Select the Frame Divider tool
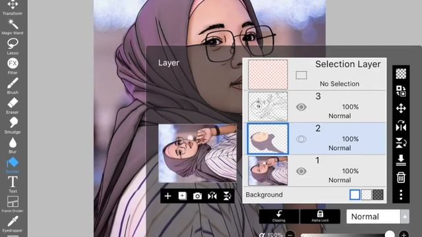The image size is (422, 237). [x=13, y=204]
